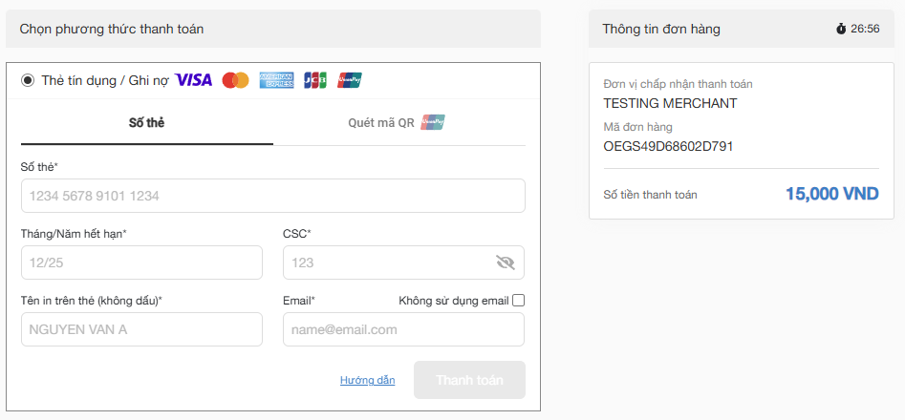Image resolution: width=905 pixels, height=420 pixels.
Task: Focus the Tên in trên thẻ field
Action: (141, 329)
